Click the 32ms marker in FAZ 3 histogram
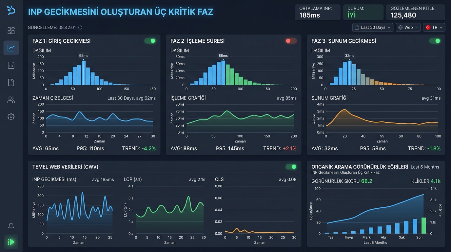 pyautogui.click(x=349, y=55)
